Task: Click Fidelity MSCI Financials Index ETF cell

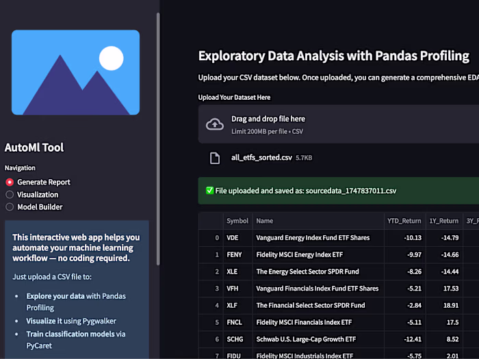Action: point(318,322)
